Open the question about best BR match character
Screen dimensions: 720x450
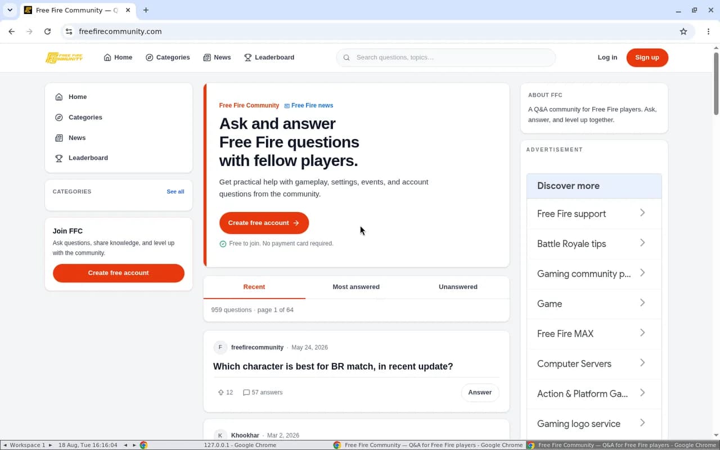[x=333, y=367]
